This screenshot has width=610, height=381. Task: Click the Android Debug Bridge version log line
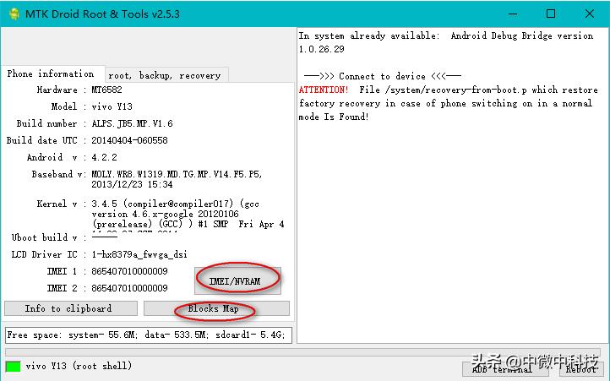click(x=446, y=42)
